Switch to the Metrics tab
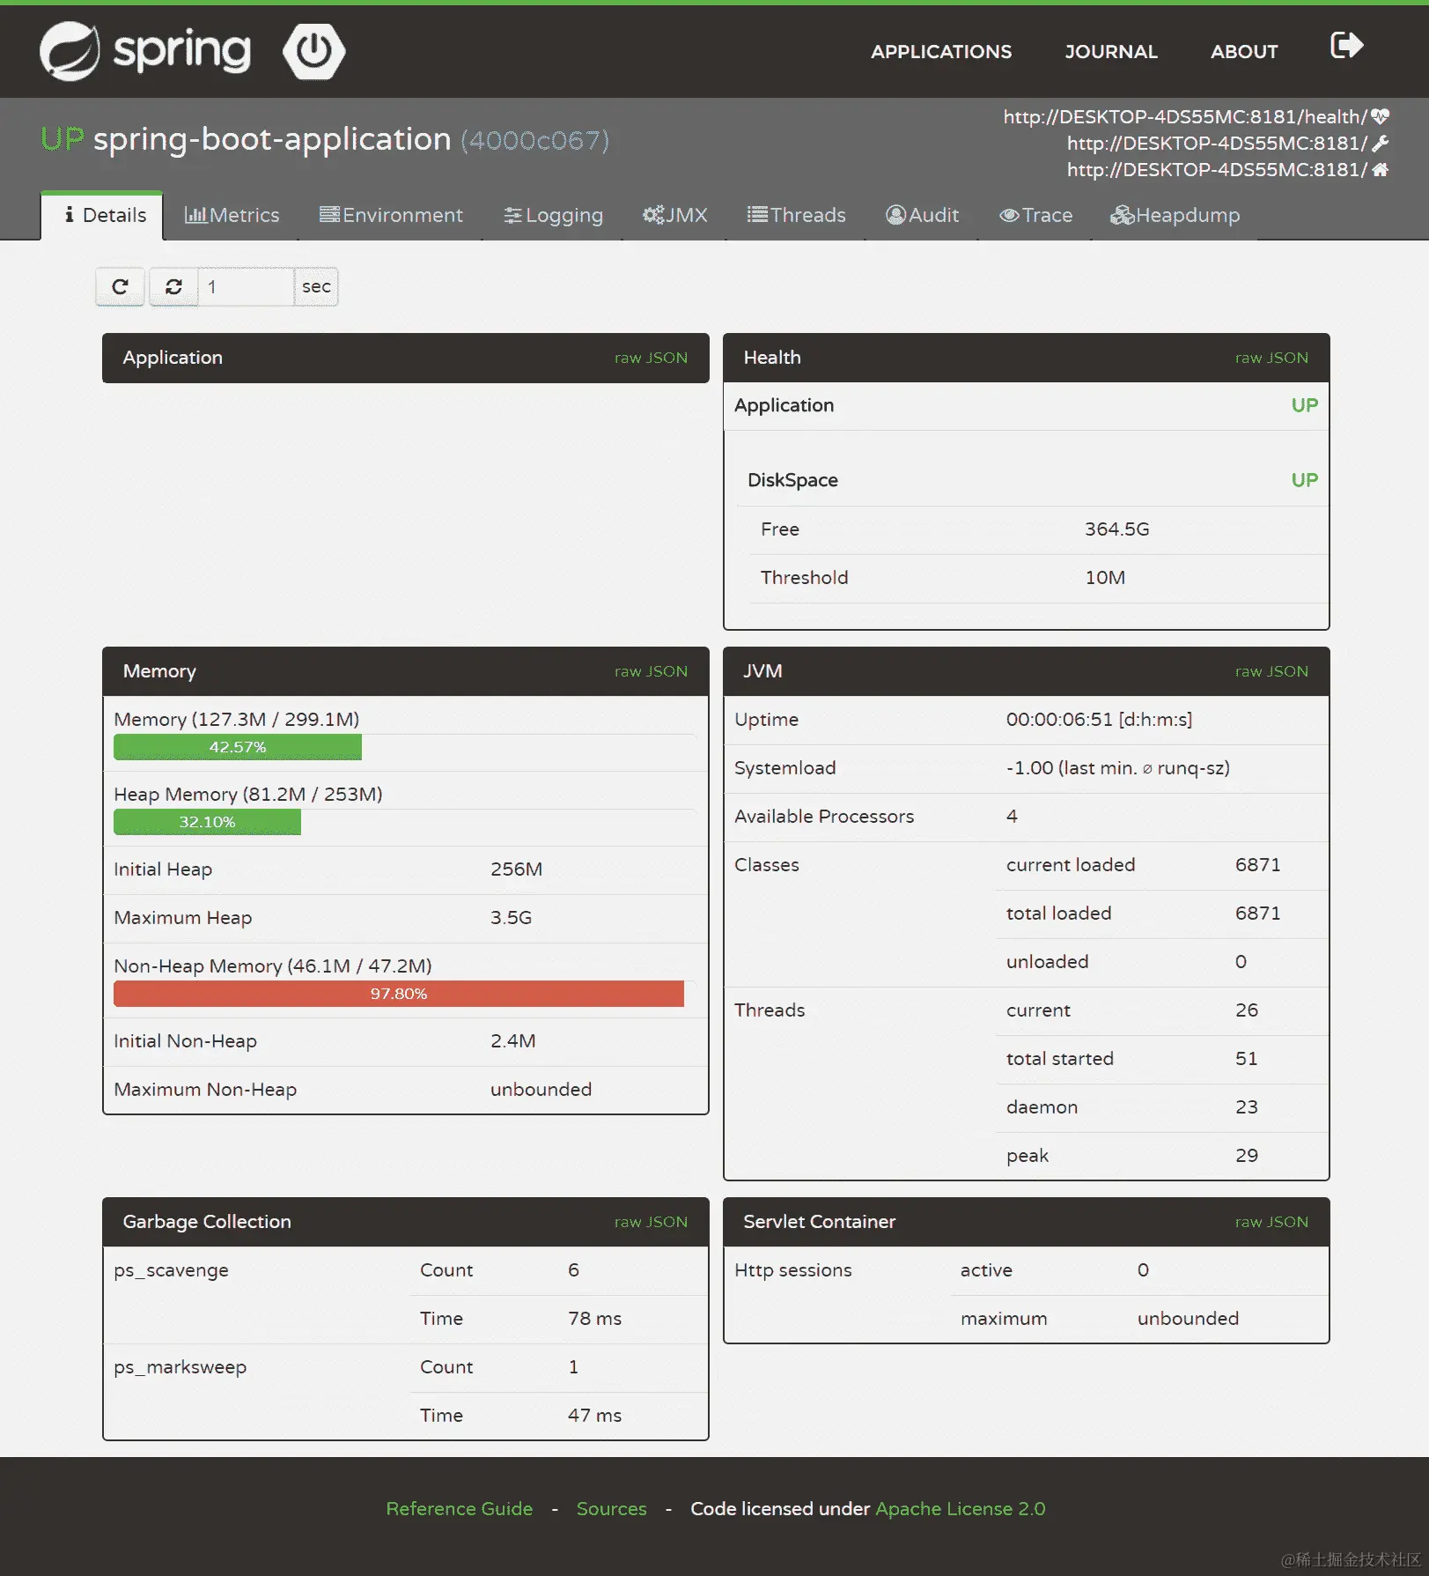The image size is (1429, 1576). tap(232, 215)
